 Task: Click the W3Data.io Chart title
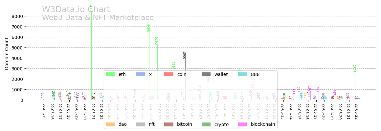(x=76, y=10)
